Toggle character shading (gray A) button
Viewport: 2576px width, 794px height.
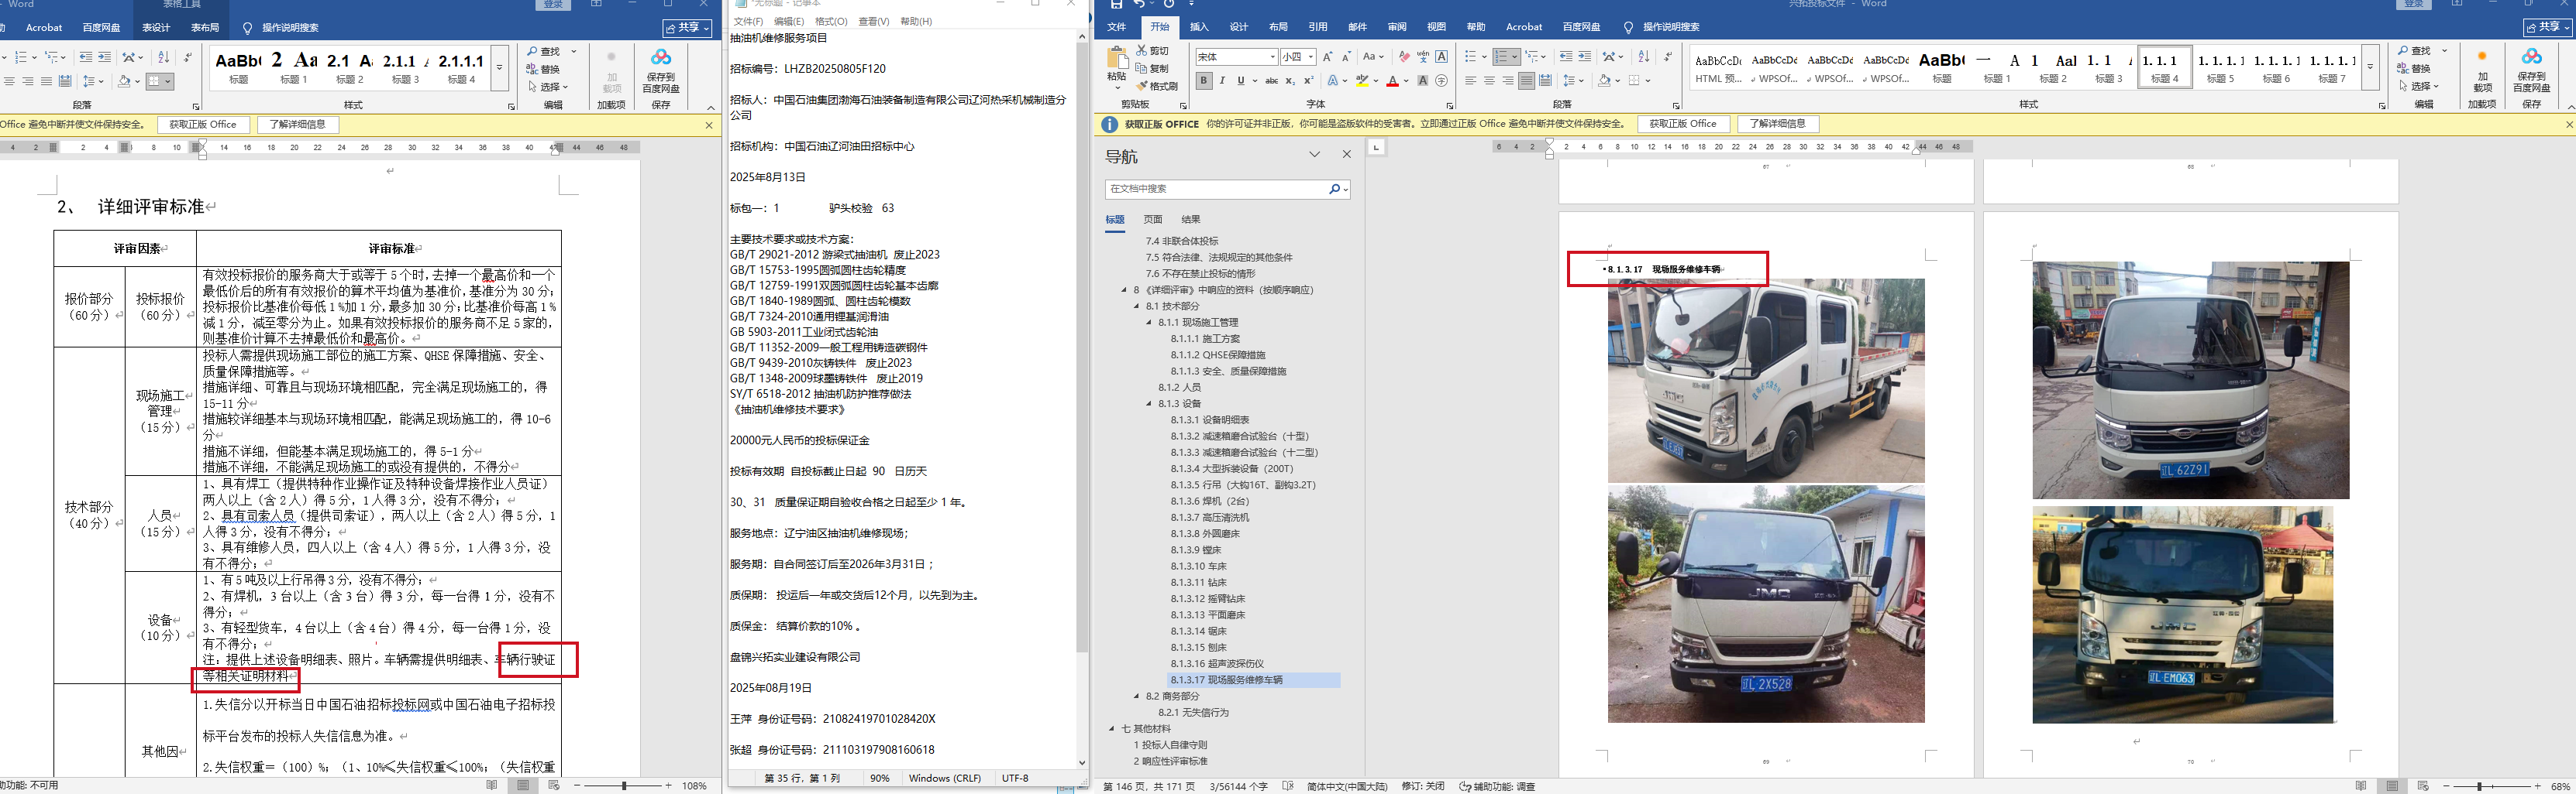pos(1422,81)
